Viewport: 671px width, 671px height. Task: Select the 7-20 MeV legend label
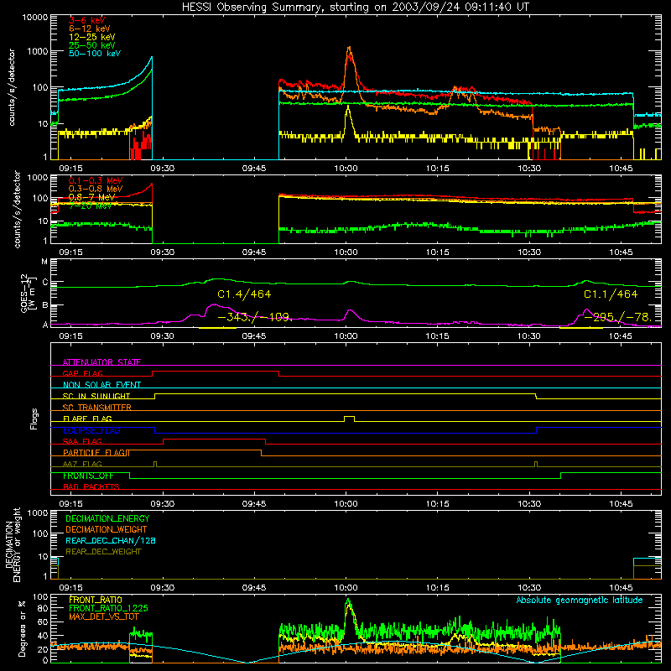click(90, 205)
